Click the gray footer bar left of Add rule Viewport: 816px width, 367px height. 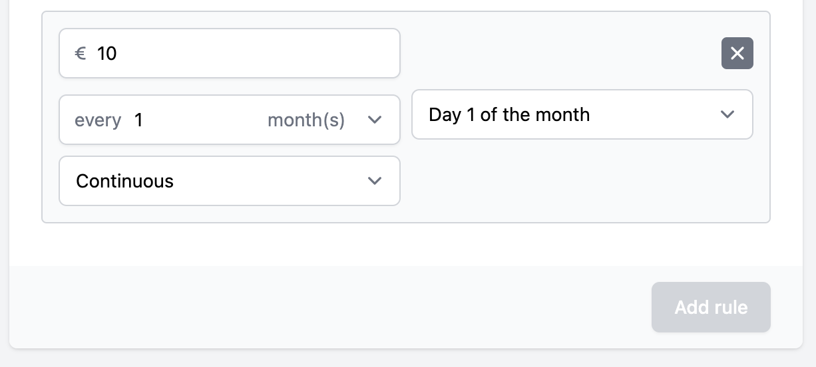click(x=329, y=307)
